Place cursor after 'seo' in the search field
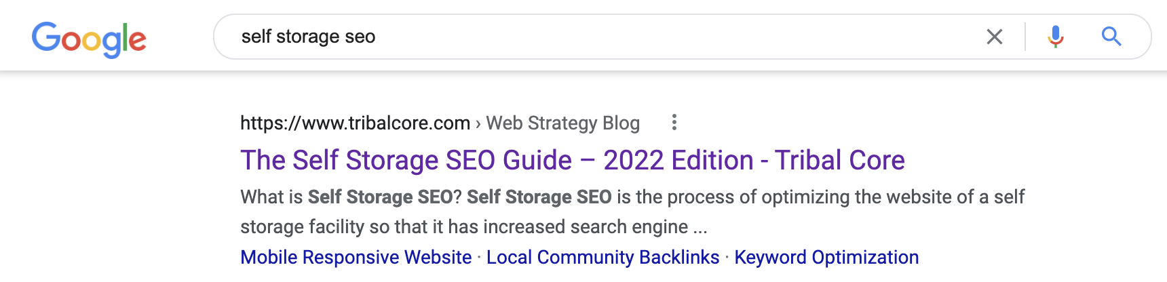The width and height of the screenshot is (1167, 282). [377, 37]
